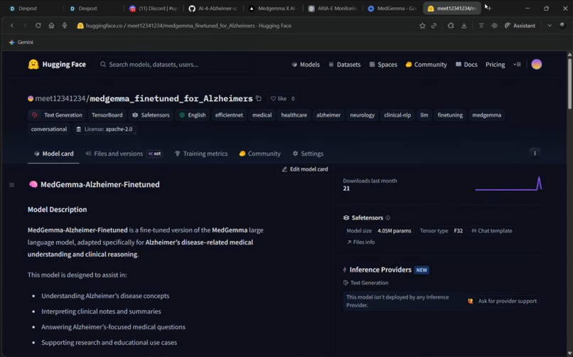Viewport: 573px width, 357px height.
Task: Open browser downloads icon
Action: [464, 26]
